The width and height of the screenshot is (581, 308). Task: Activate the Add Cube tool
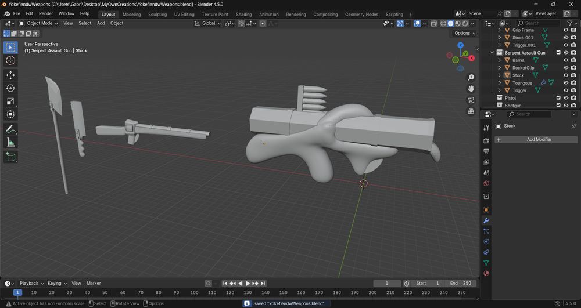(10, 157)
